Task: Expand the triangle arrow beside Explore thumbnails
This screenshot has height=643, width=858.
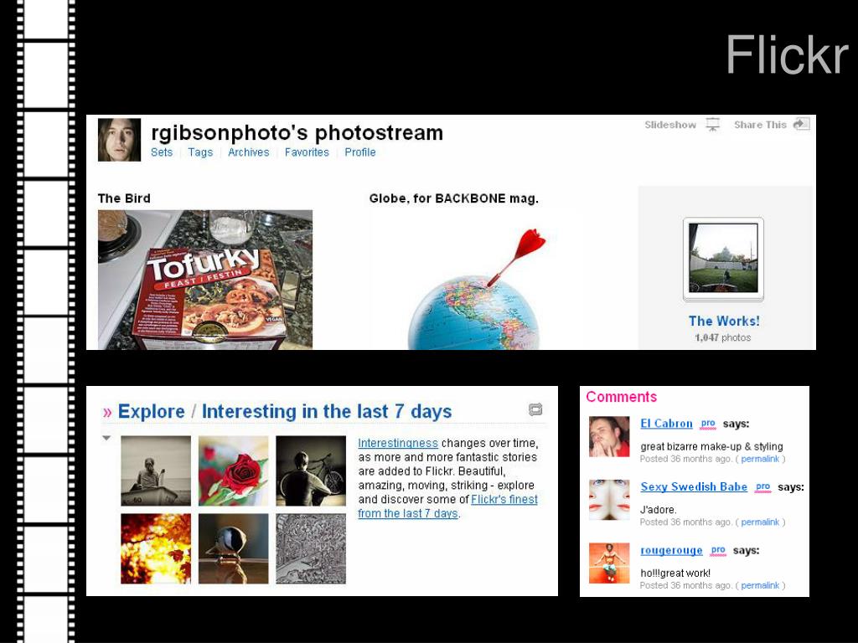Action: tap(106, 438)
